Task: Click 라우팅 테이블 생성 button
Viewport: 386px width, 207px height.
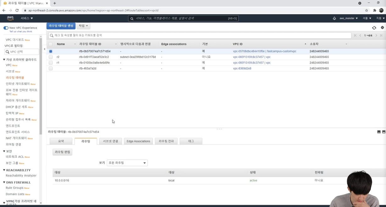Action: (61, 26)
